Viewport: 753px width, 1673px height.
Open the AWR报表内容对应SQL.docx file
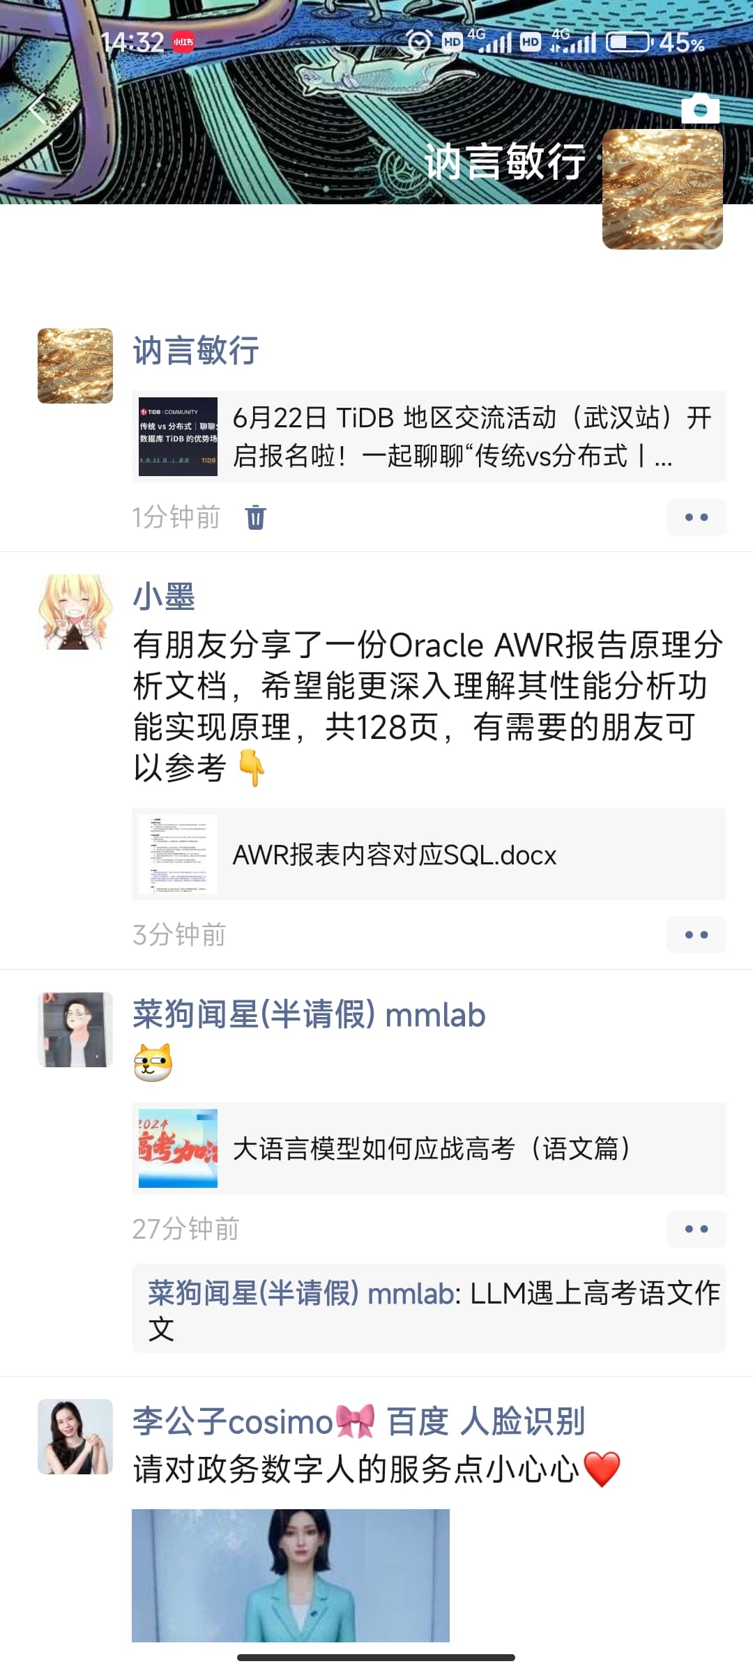point(429,854)
